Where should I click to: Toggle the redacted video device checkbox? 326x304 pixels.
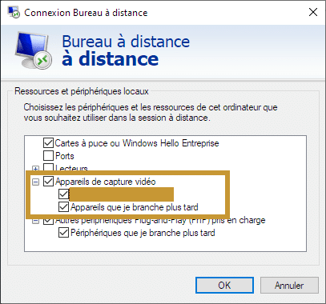(63, 194)
